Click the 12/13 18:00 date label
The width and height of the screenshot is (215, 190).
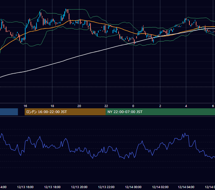(x=52, y=187)
